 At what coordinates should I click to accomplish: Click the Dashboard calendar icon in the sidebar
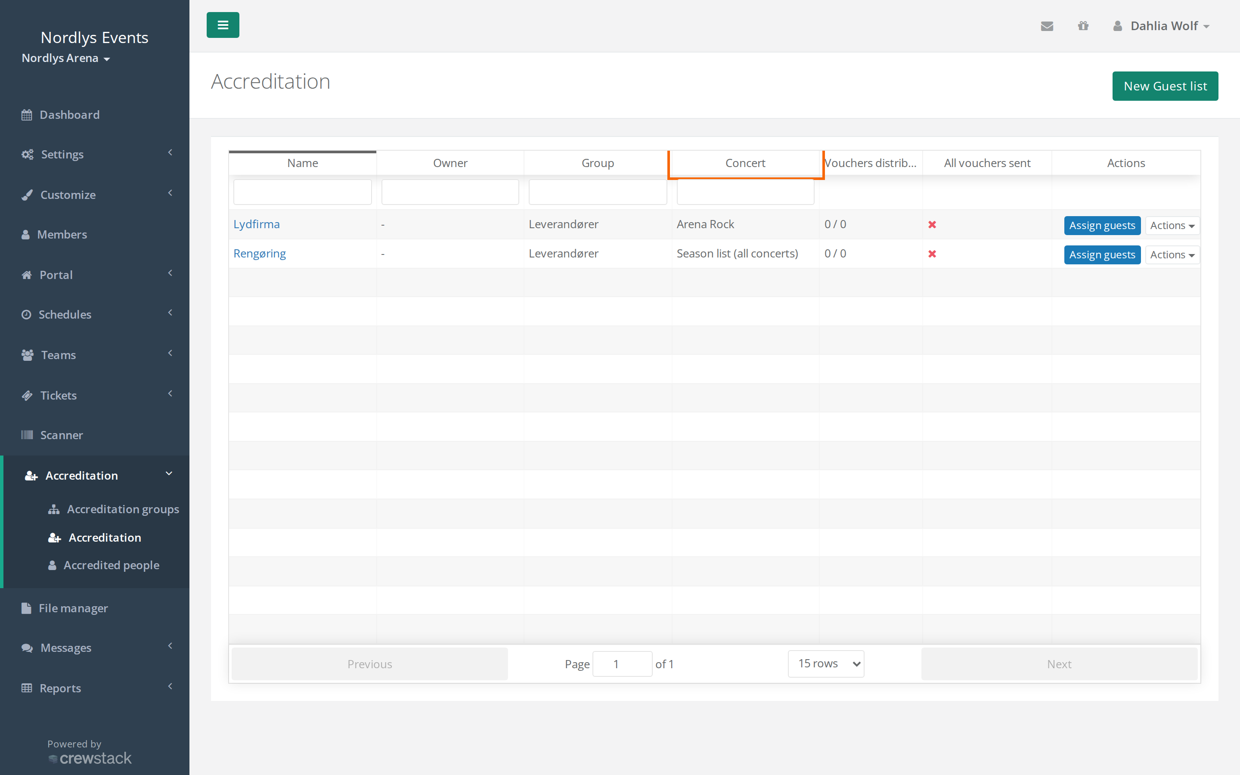pyautogui.click(x=27, y=115)
